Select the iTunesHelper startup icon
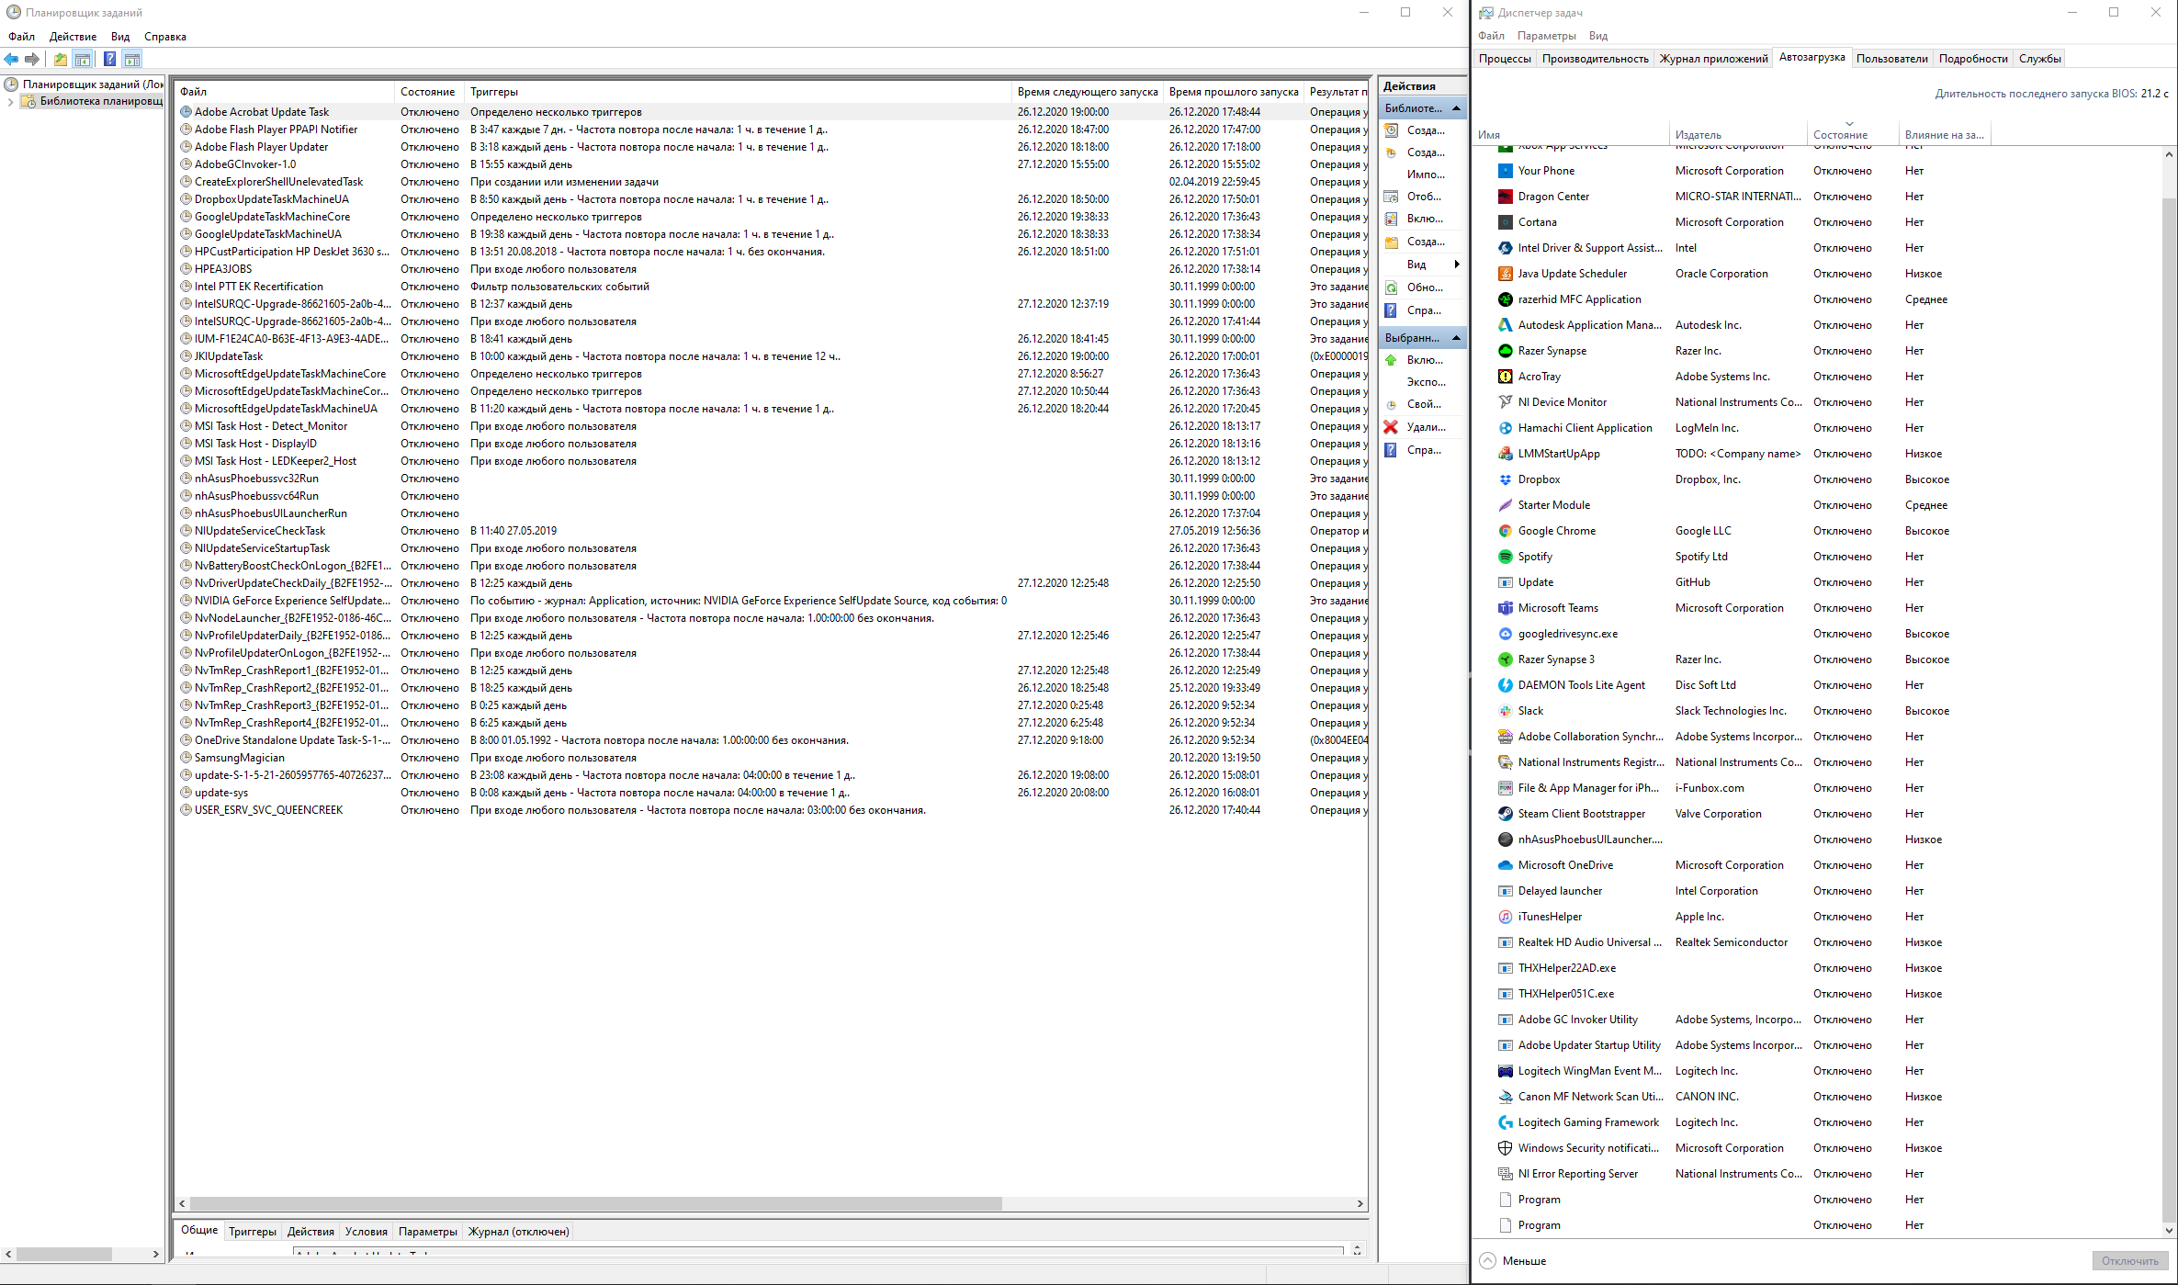The width and height of the screenshot is (2178, 1285). click(x=1505, y=917)
